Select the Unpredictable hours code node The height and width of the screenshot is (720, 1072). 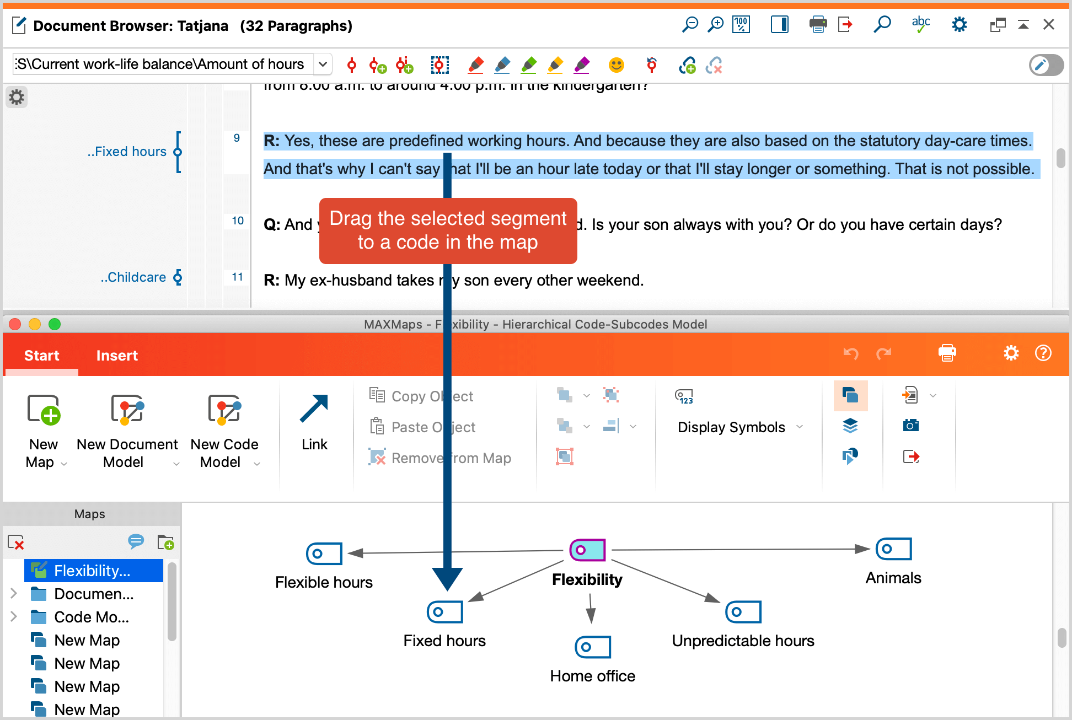click(743, 612)
